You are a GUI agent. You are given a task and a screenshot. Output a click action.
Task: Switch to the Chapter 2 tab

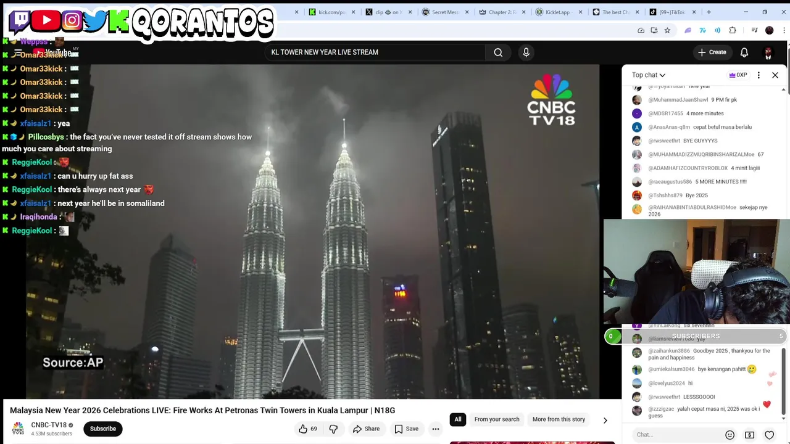pyautogui.click(x=501, y=12)
